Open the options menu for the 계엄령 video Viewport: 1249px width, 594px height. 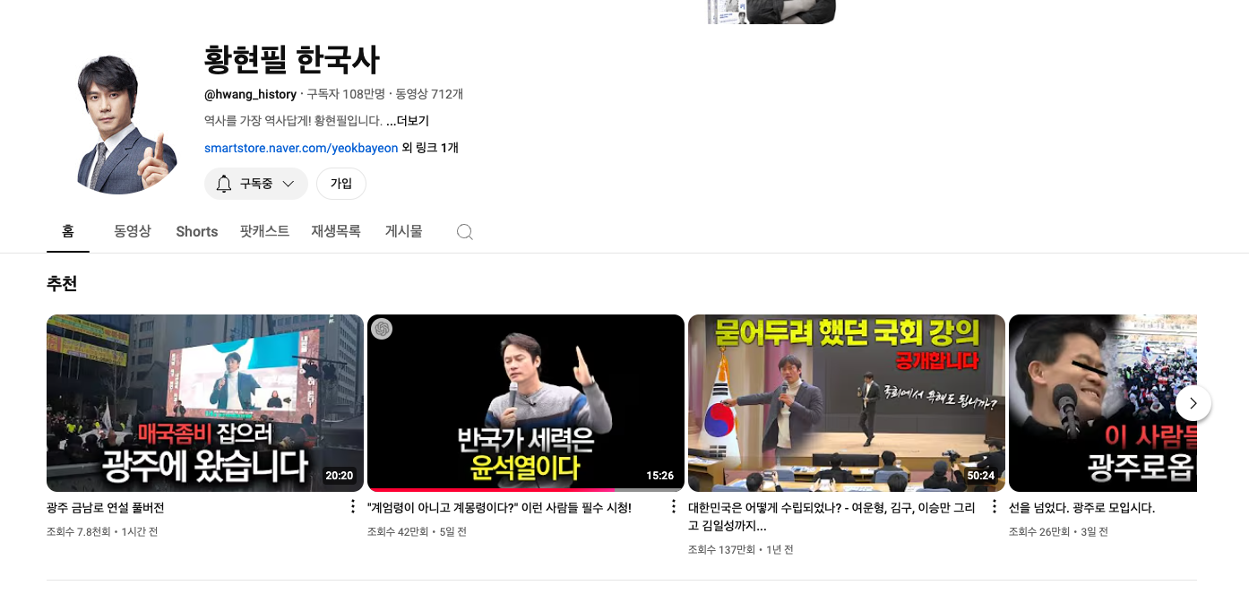tap(673, 506)
